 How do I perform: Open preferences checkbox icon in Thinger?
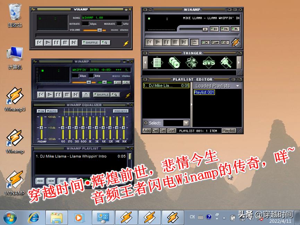[191, 62]
